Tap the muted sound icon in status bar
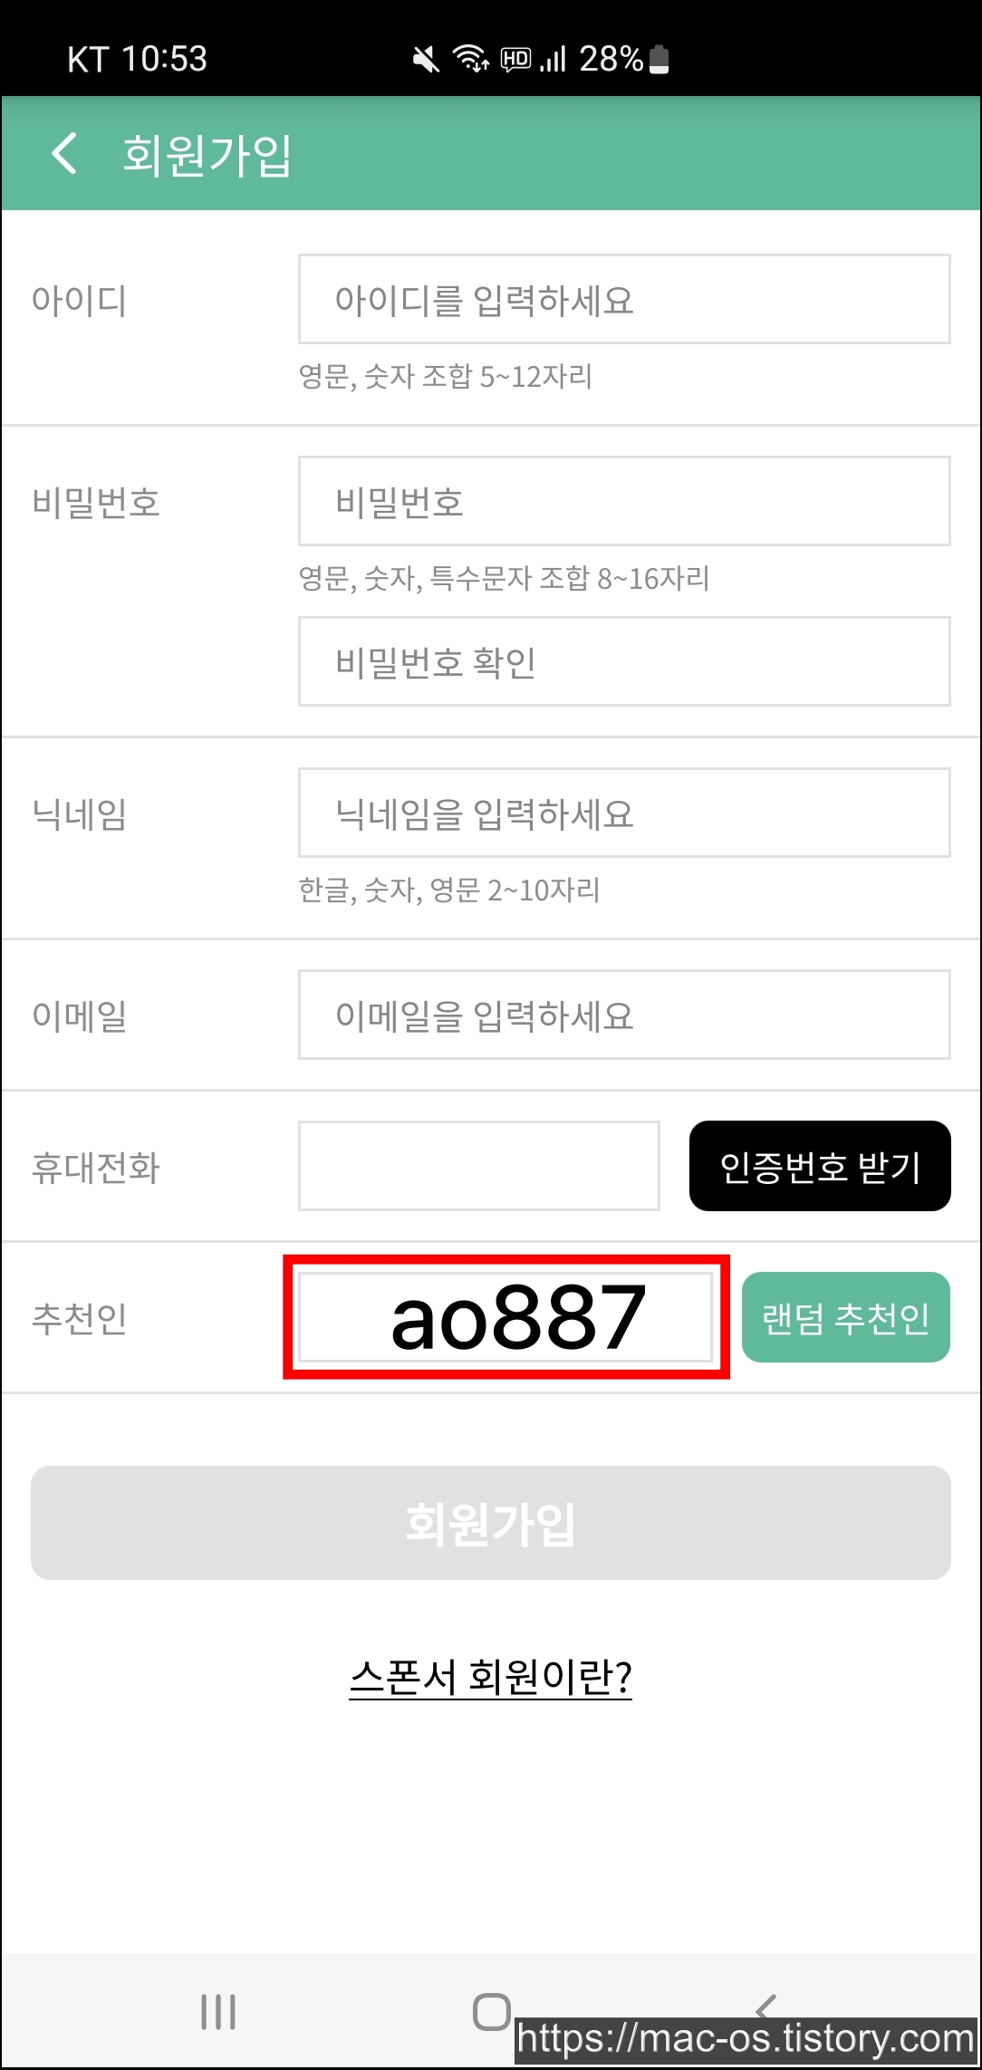Viewport: 982px width, 2070px height. click(x=426, y=60)
